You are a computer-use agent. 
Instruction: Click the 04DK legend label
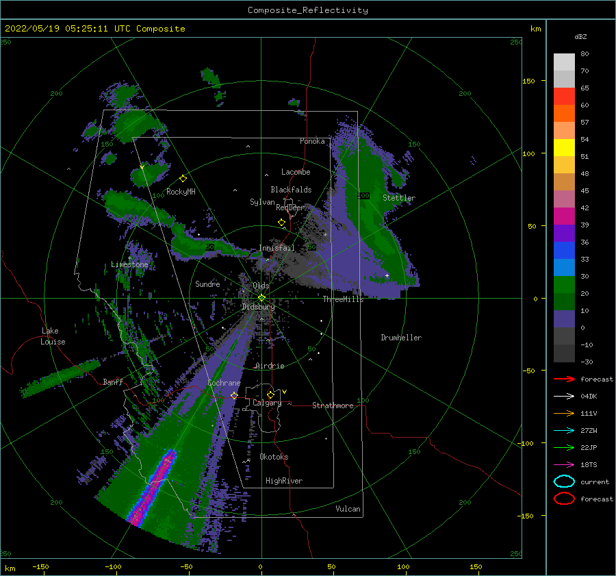[x=589, y=397]
